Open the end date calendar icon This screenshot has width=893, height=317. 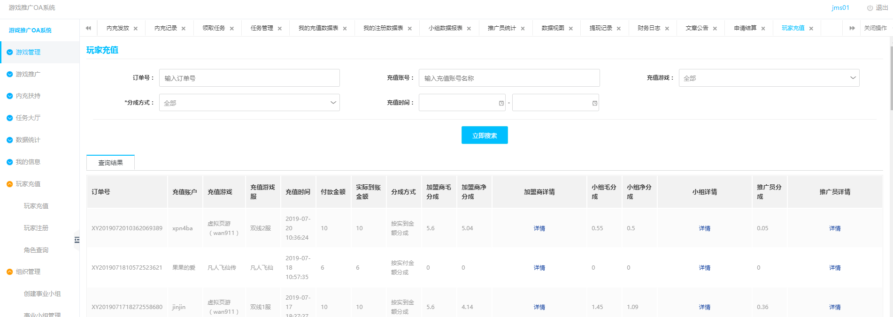point(594,103)
